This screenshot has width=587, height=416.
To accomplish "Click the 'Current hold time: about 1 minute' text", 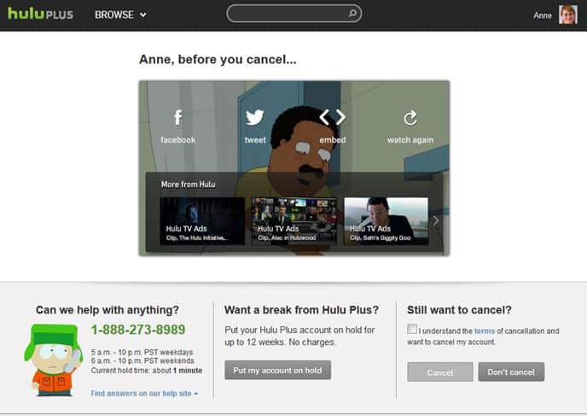I will pyautogui.click(x=147, y=371).
